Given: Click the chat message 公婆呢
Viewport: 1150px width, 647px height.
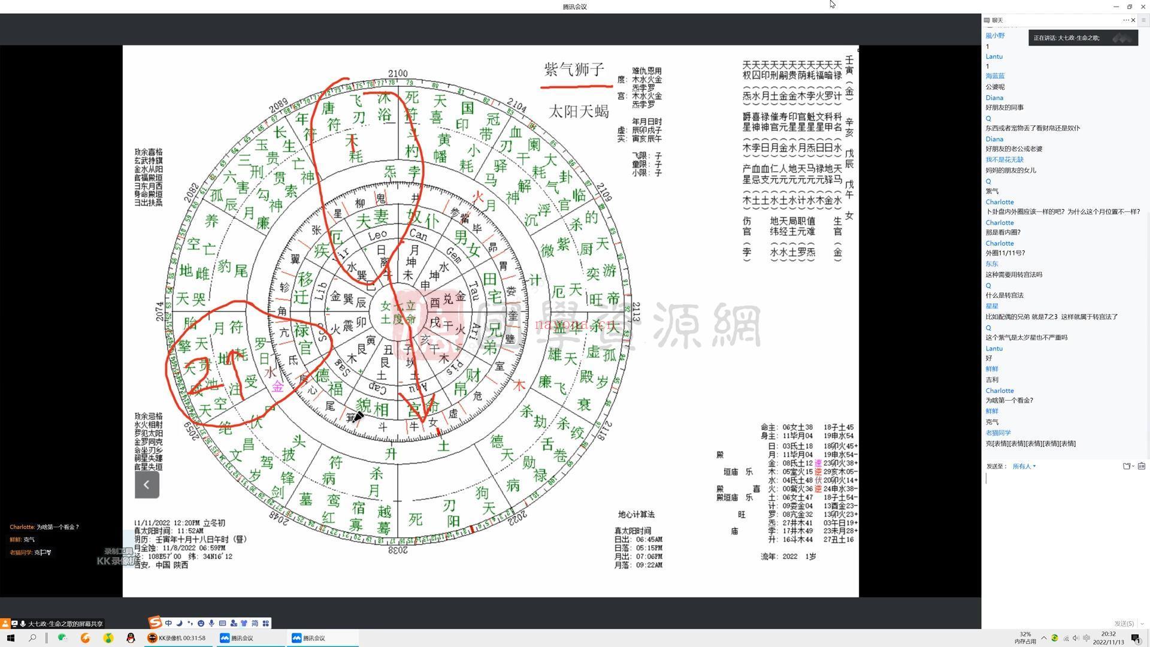Looking at the screenshot, I should pyautogui.click(x=995, y=87).
